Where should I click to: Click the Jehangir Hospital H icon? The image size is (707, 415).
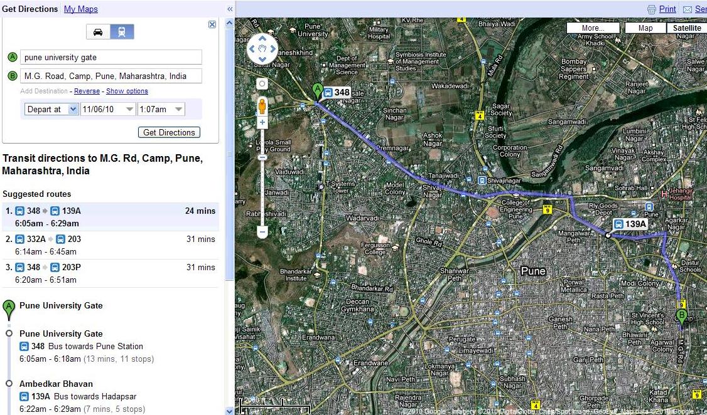(664, 194)
